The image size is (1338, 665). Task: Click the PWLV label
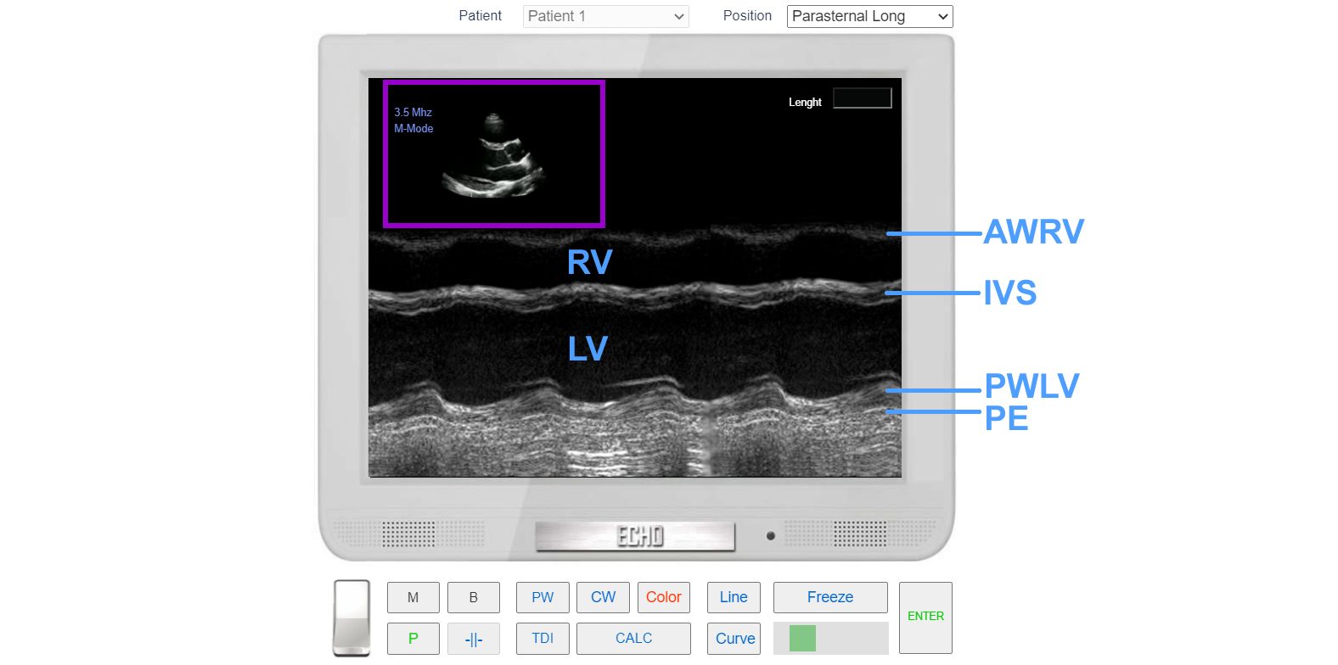click(x=1032, y=386)
